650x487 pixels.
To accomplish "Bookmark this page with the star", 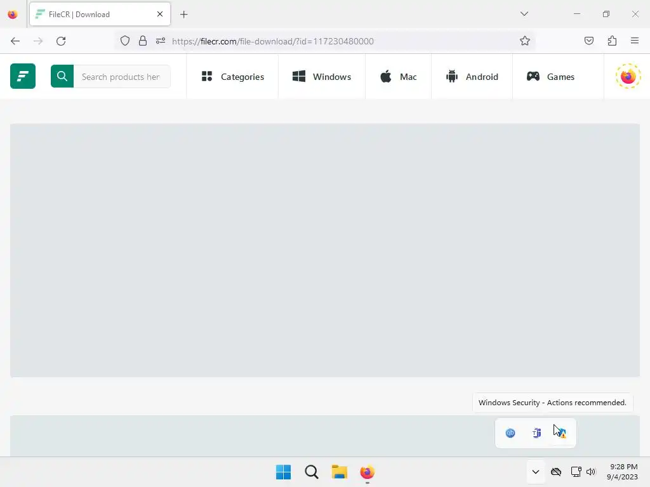I will (525, 41).
